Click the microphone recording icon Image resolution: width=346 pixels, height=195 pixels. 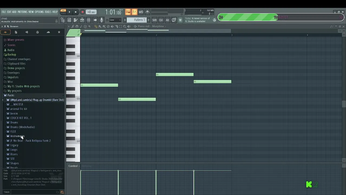tap(102, 20)
